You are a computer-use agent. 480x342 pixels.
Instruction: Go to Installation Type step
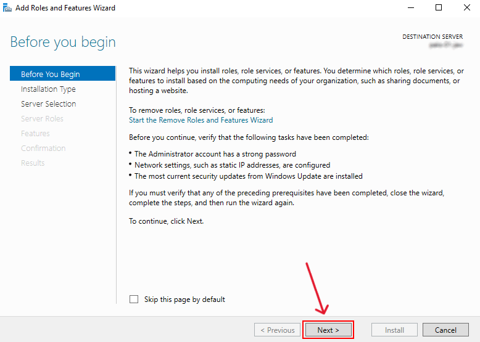(48, 89)
